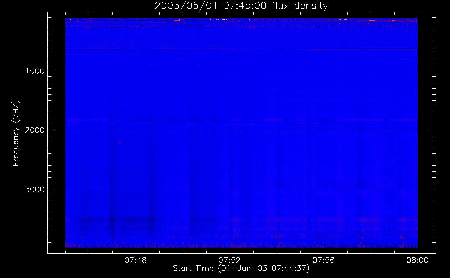Image resolution: width=450 pixels, height=278 pixels.
Task: Select the 'Frequency (MHZ)' axis label
Action: [x=16, y=133]
